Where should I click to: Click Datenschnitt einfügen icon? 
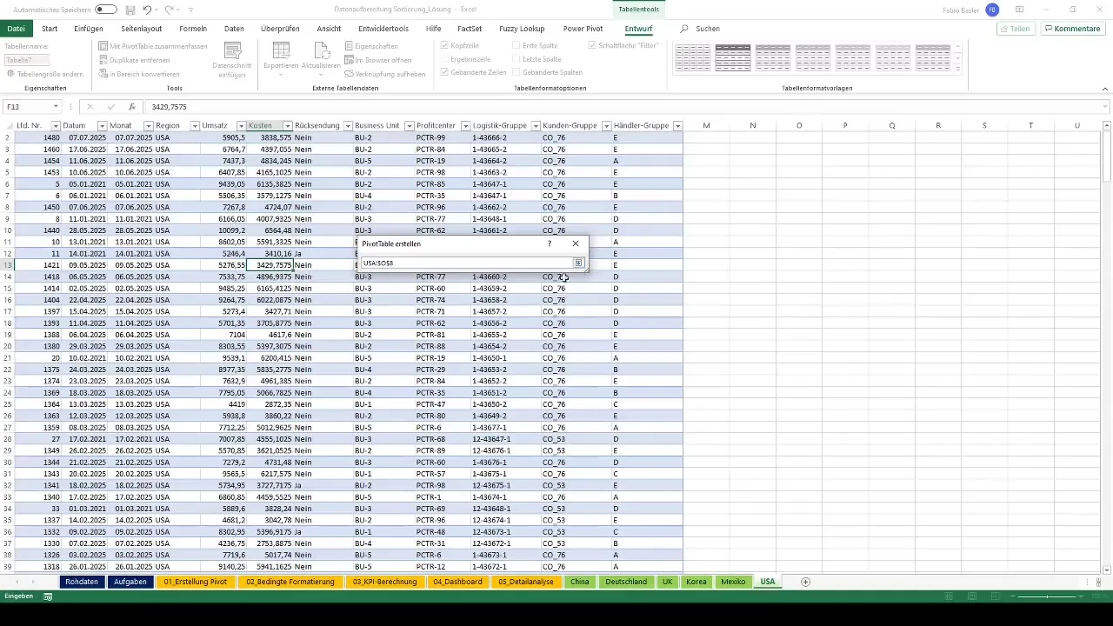[x=232, y=50]
